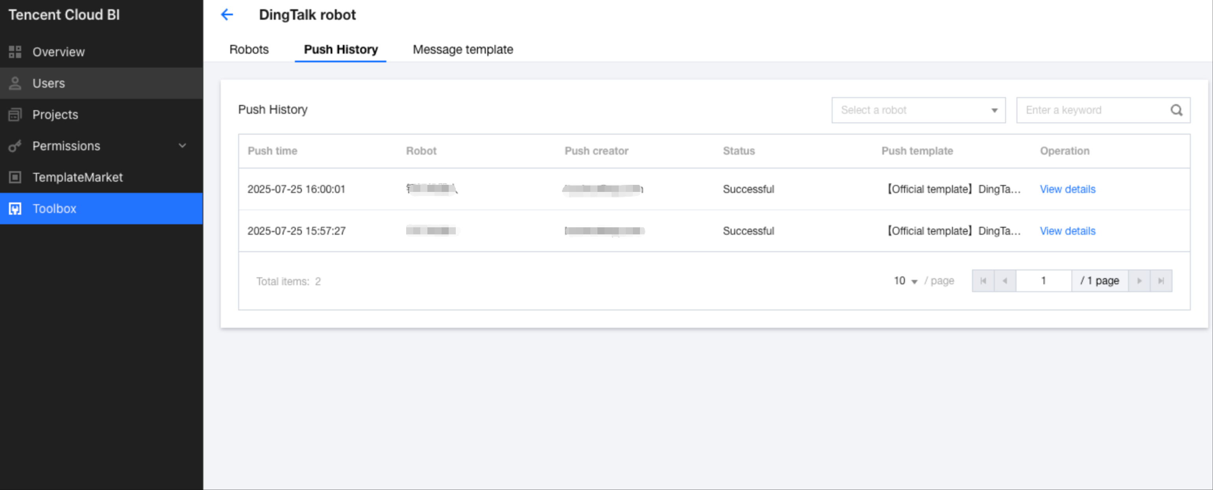
Task: Click the Projects icon in sidebar
Action: point(15,114)
